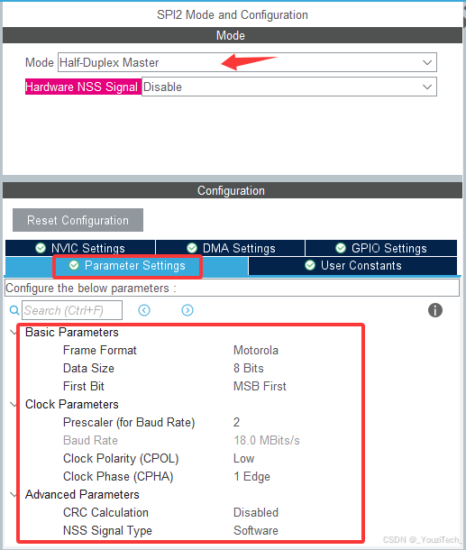Open the Mode dropdown showing Half-Duplex Master
The width and height of the screenshot is (466, 550).
(x=247, y=62)
